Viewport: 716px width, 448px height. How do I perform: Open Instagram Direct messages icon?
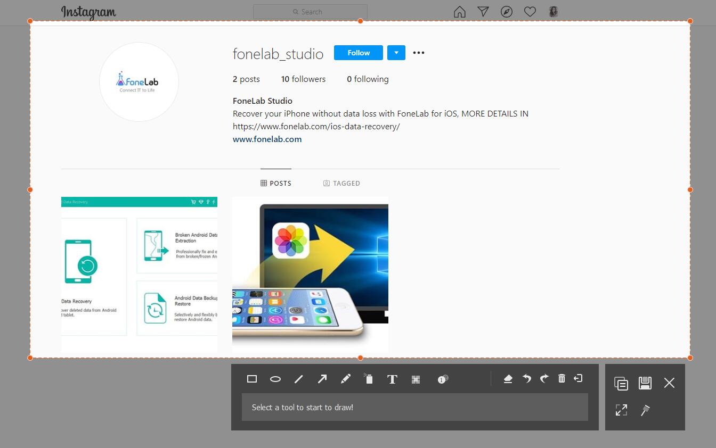click(x=483, y=12)
